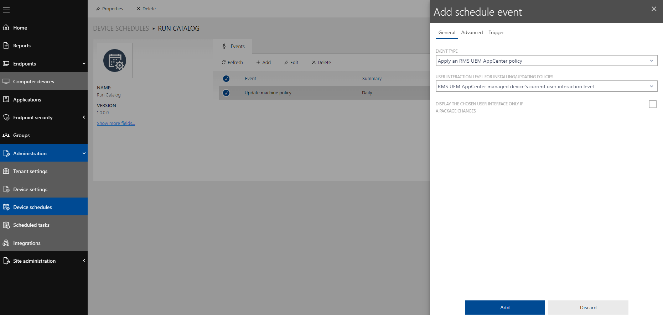Click the Show more fields link
Image resolution: width=663 pixels, height=315 pixels.
(116, 123)
